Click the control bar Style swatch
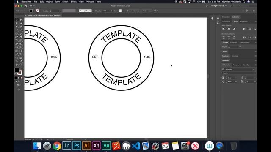The width and height of the screenshot is (271, 152). tap(120, 11)
